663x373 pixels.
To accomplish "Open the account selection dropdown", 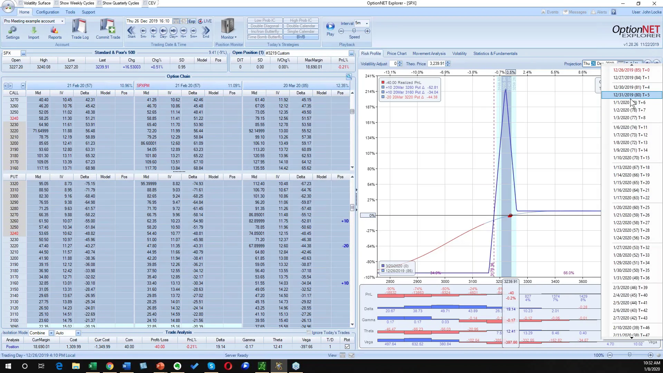I will tap(62, 21).
